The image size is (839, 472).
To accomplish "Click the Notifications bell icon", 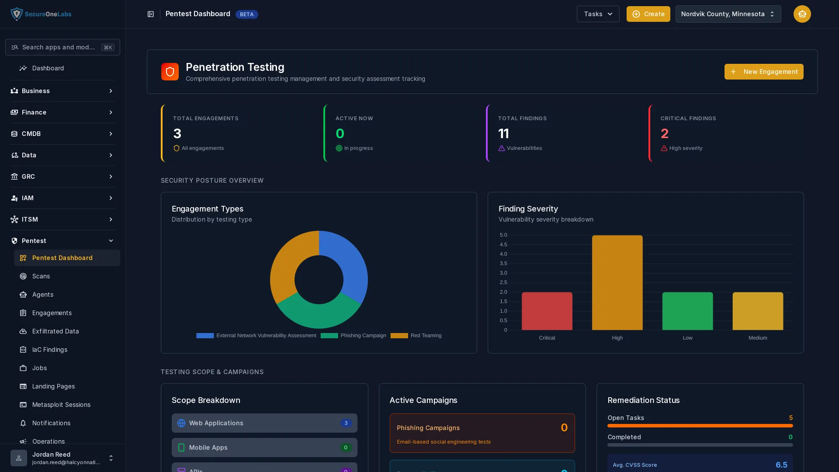I will pyautogui.click(x=23, y=423).
